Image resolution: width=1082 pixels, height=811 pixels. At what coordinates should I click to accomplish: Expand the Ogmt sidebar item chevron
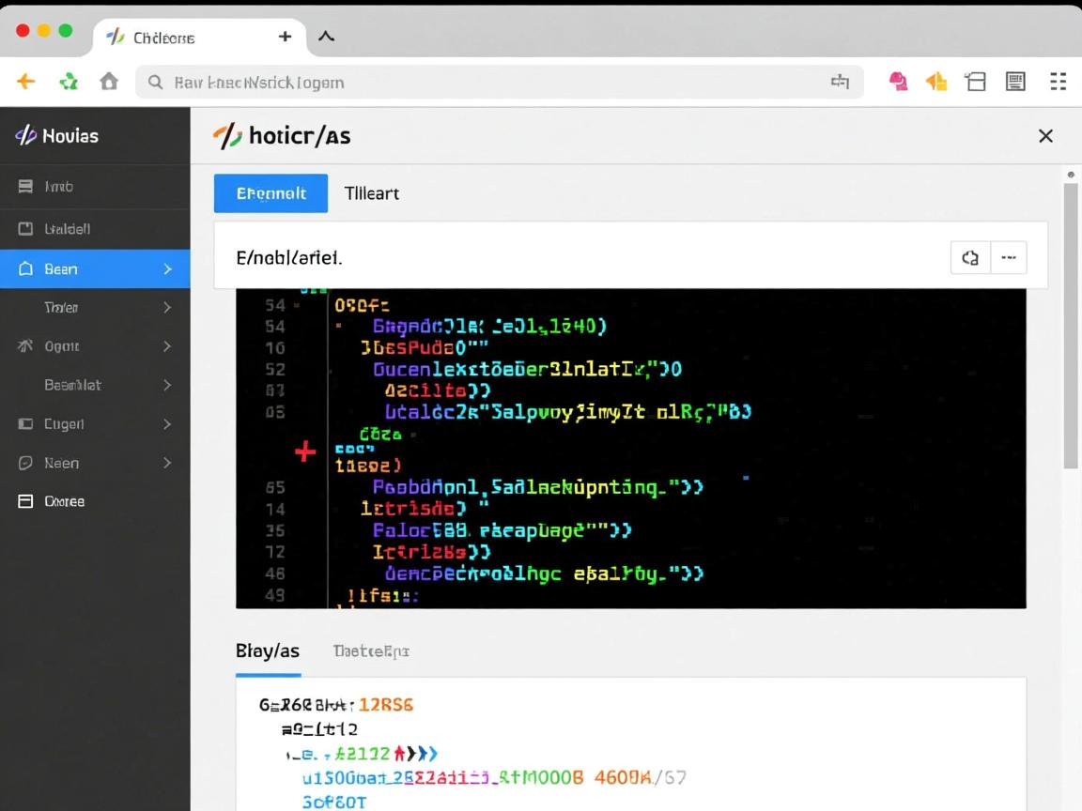(167, 346)
